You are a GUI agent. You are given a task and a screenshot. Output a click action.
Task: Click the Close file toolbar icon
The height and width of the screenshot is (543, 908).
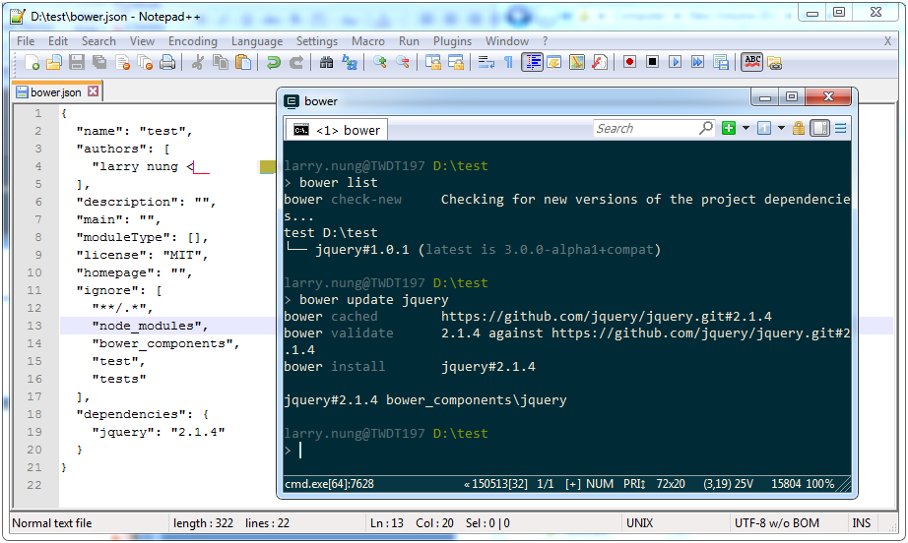[x=122, y=62]
